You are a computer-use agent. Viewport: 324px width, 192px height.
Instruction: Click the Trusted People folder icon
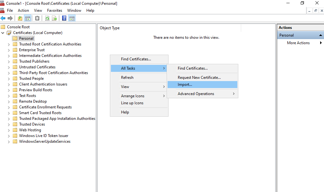pyautogui.click(x=15, y=79)
